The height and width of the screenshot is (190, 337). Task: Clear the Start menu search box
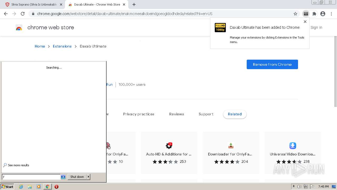pos(63,177)
